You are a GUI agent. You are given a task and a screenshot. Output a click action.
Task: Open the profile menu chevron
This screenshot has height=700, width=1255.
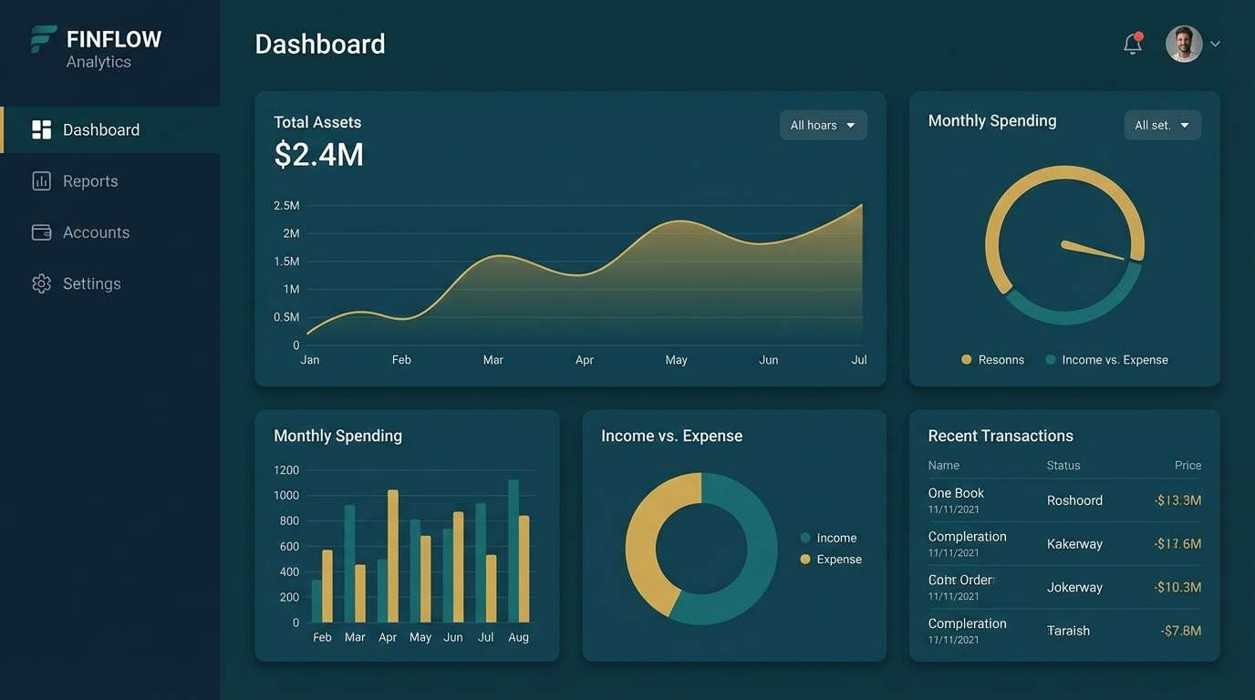tap(1215, 43)
